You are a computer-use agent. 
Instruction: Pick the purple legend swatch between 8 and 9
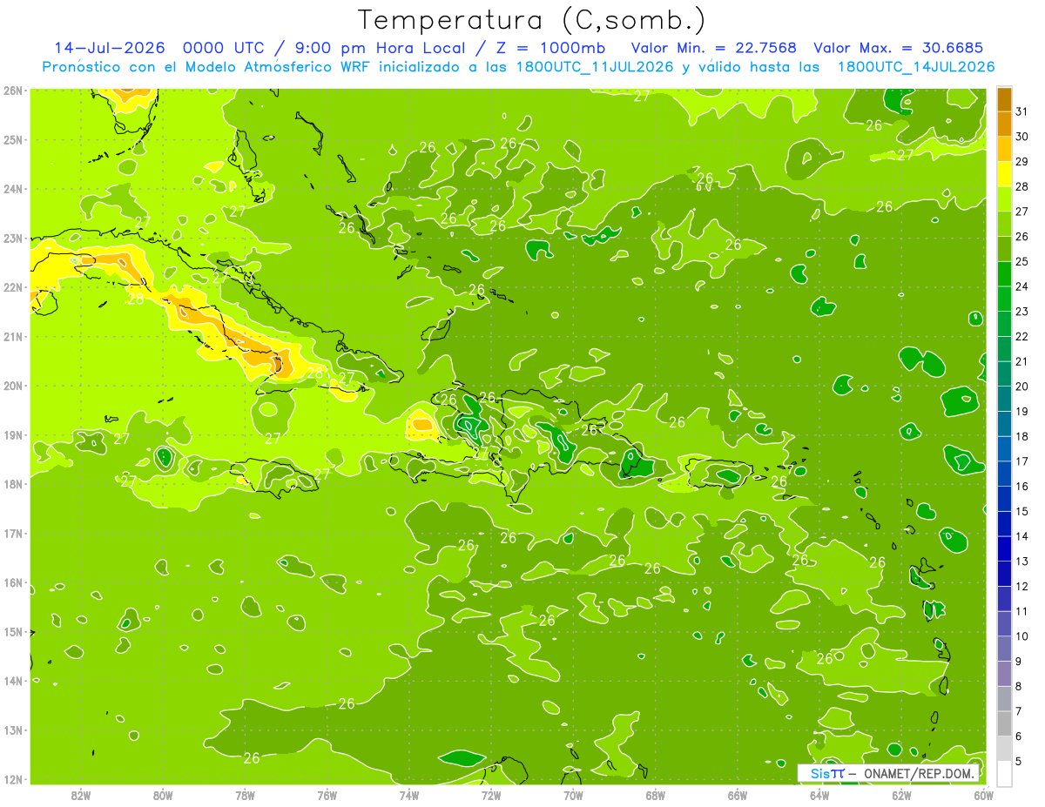[x=1004, y=673]
